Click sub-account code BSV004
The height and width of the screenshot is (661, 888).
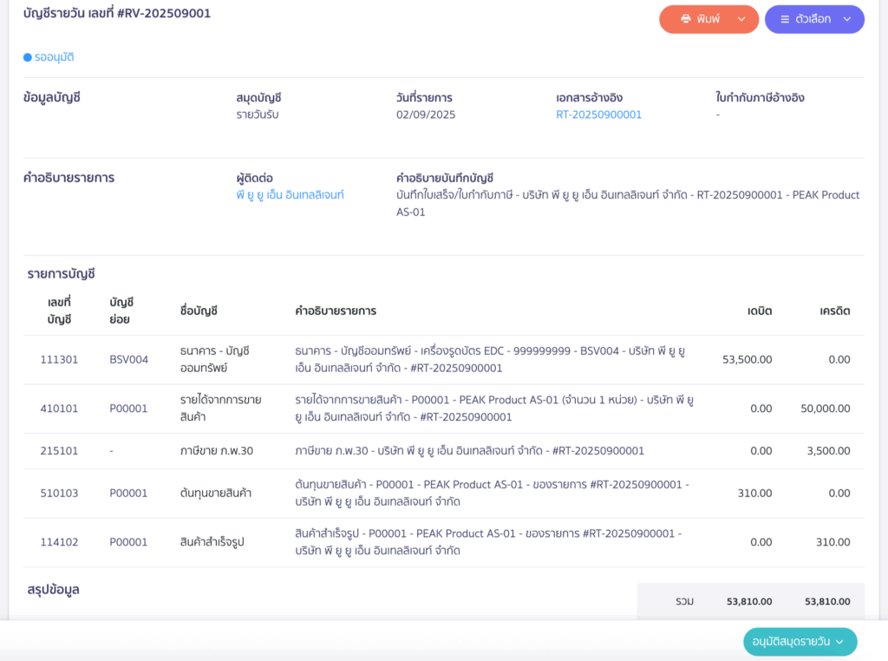coord(128,359)
